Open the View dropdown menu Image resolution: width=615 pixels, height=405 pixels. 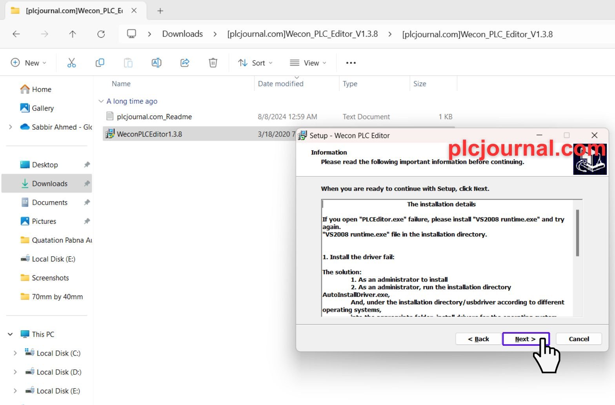[308, 63]
